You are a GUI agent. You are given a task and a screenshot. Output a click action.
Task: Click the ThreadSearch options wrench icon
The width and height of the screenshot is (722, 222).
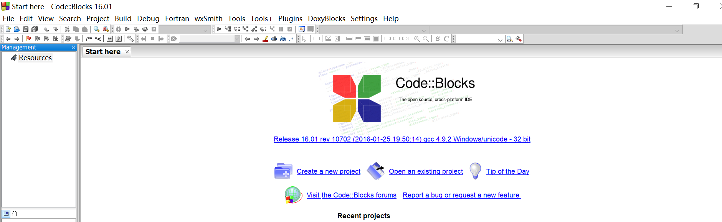[519, 39]
